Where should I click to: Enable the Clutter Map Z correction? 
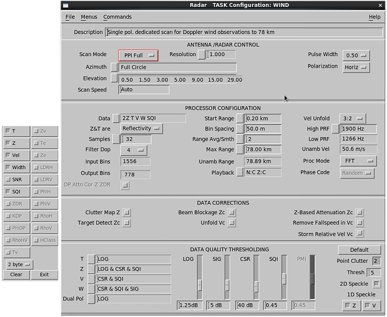127,212
